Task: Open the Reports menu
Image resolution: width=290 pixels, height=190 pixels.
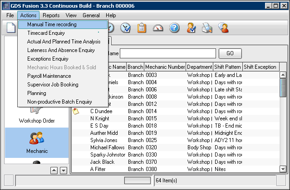Action: (51, 15)
